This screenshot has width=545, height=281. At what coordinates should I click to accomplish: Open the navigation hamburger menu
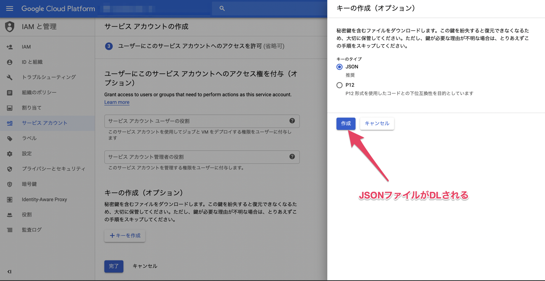(x=10, y=8)
